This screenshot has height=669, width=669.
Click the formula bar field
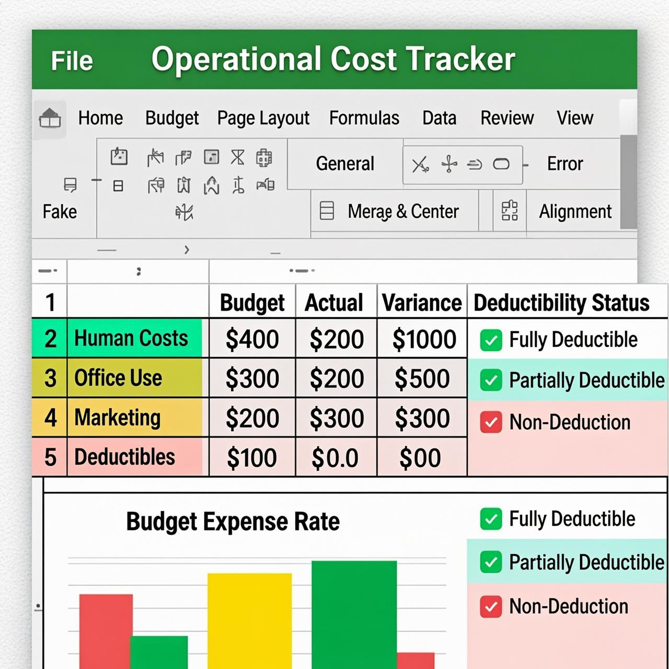(x=422, y=271)
